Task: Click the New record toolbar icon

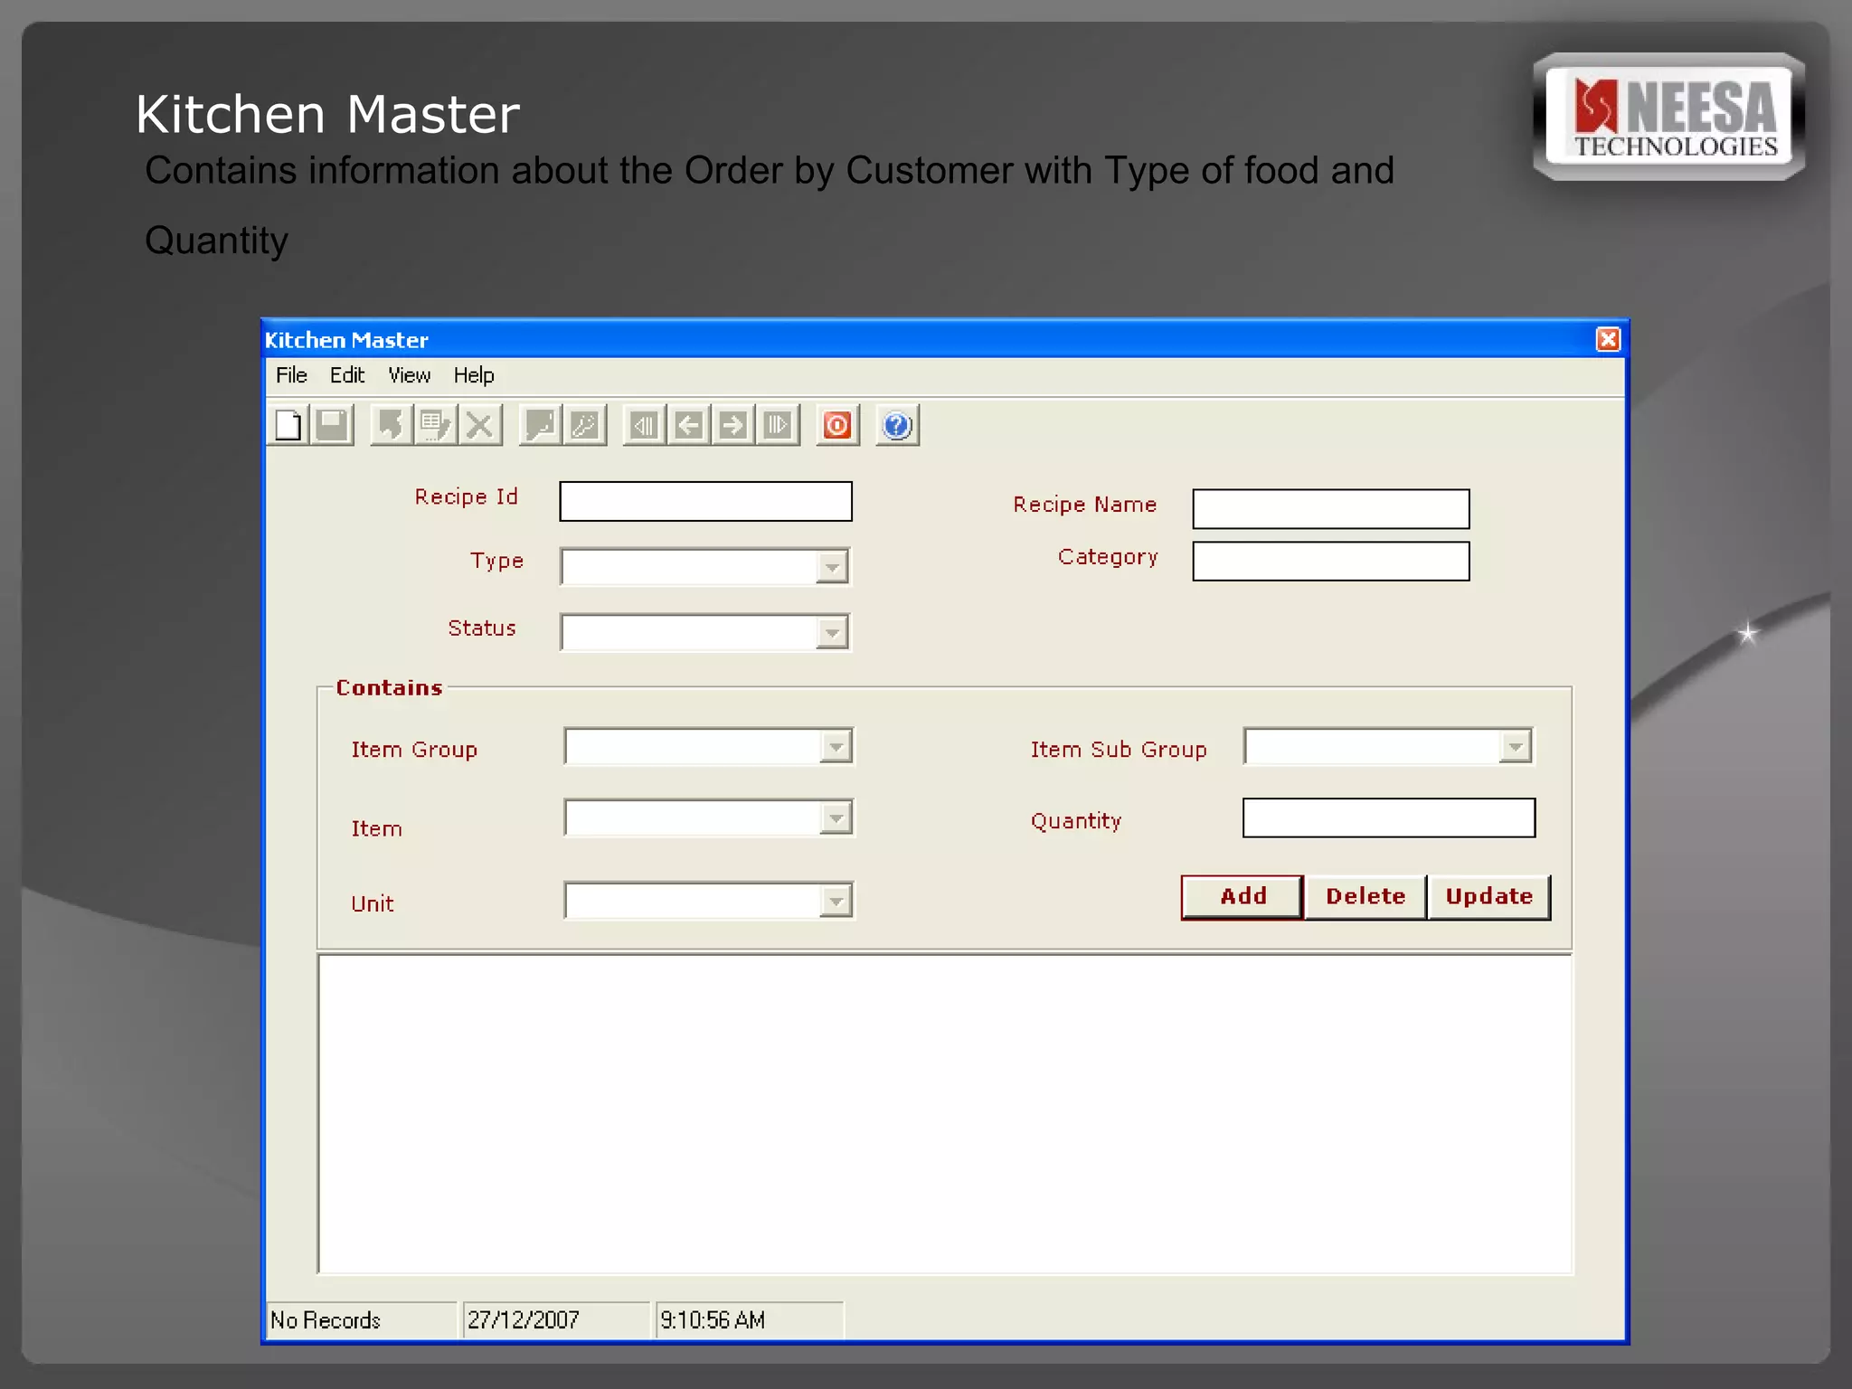Action: (x=288, y=425)
